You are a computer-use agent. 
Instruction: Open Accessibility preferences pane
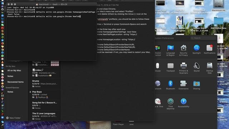[184, 103]
